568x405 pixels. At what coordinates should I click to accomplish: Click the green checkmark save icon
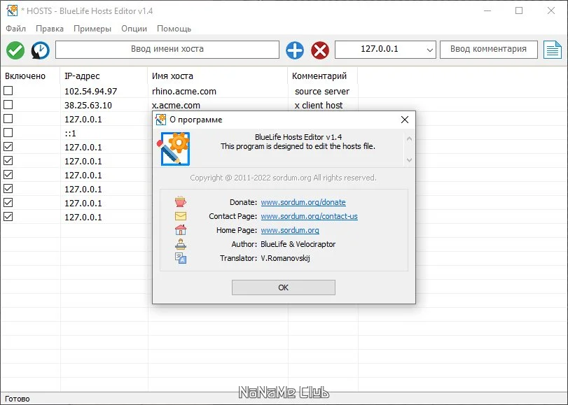[x=15, y=50]
